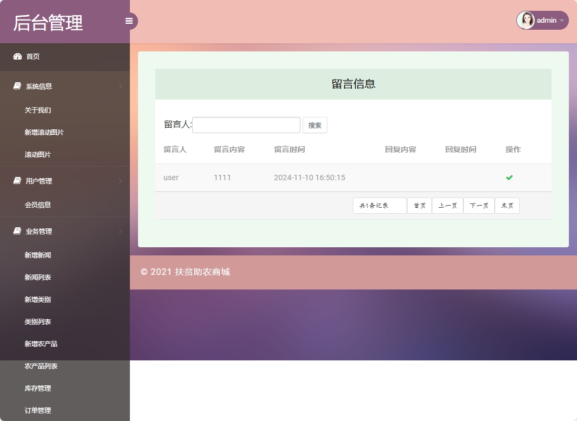Image resolution: width=577 pixels, height=421 pixels.
Task: Click the 下一页 pagination link
Action: (x=478, y=206)
